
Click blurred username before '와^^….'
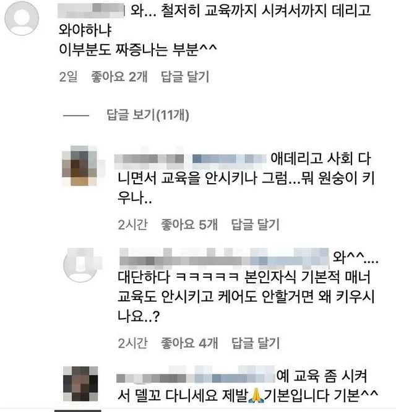[x=224, y=257]
